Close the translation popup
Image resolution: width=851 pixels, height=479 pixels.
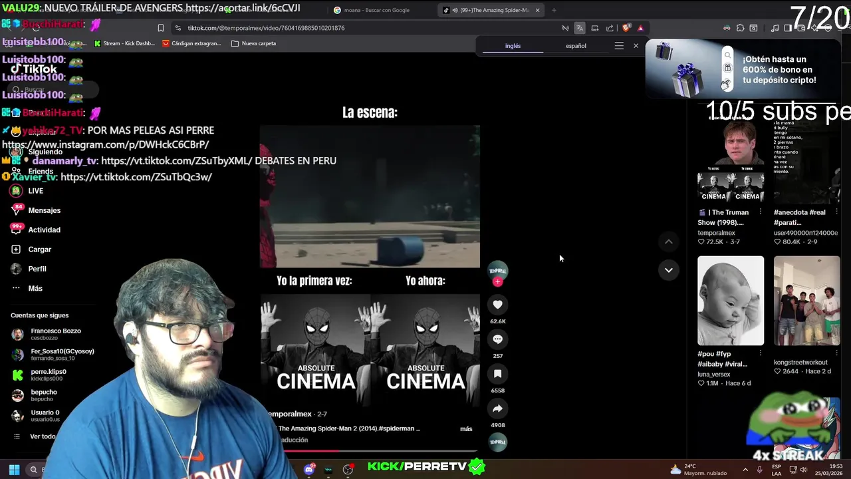click(x=636, y=46)
